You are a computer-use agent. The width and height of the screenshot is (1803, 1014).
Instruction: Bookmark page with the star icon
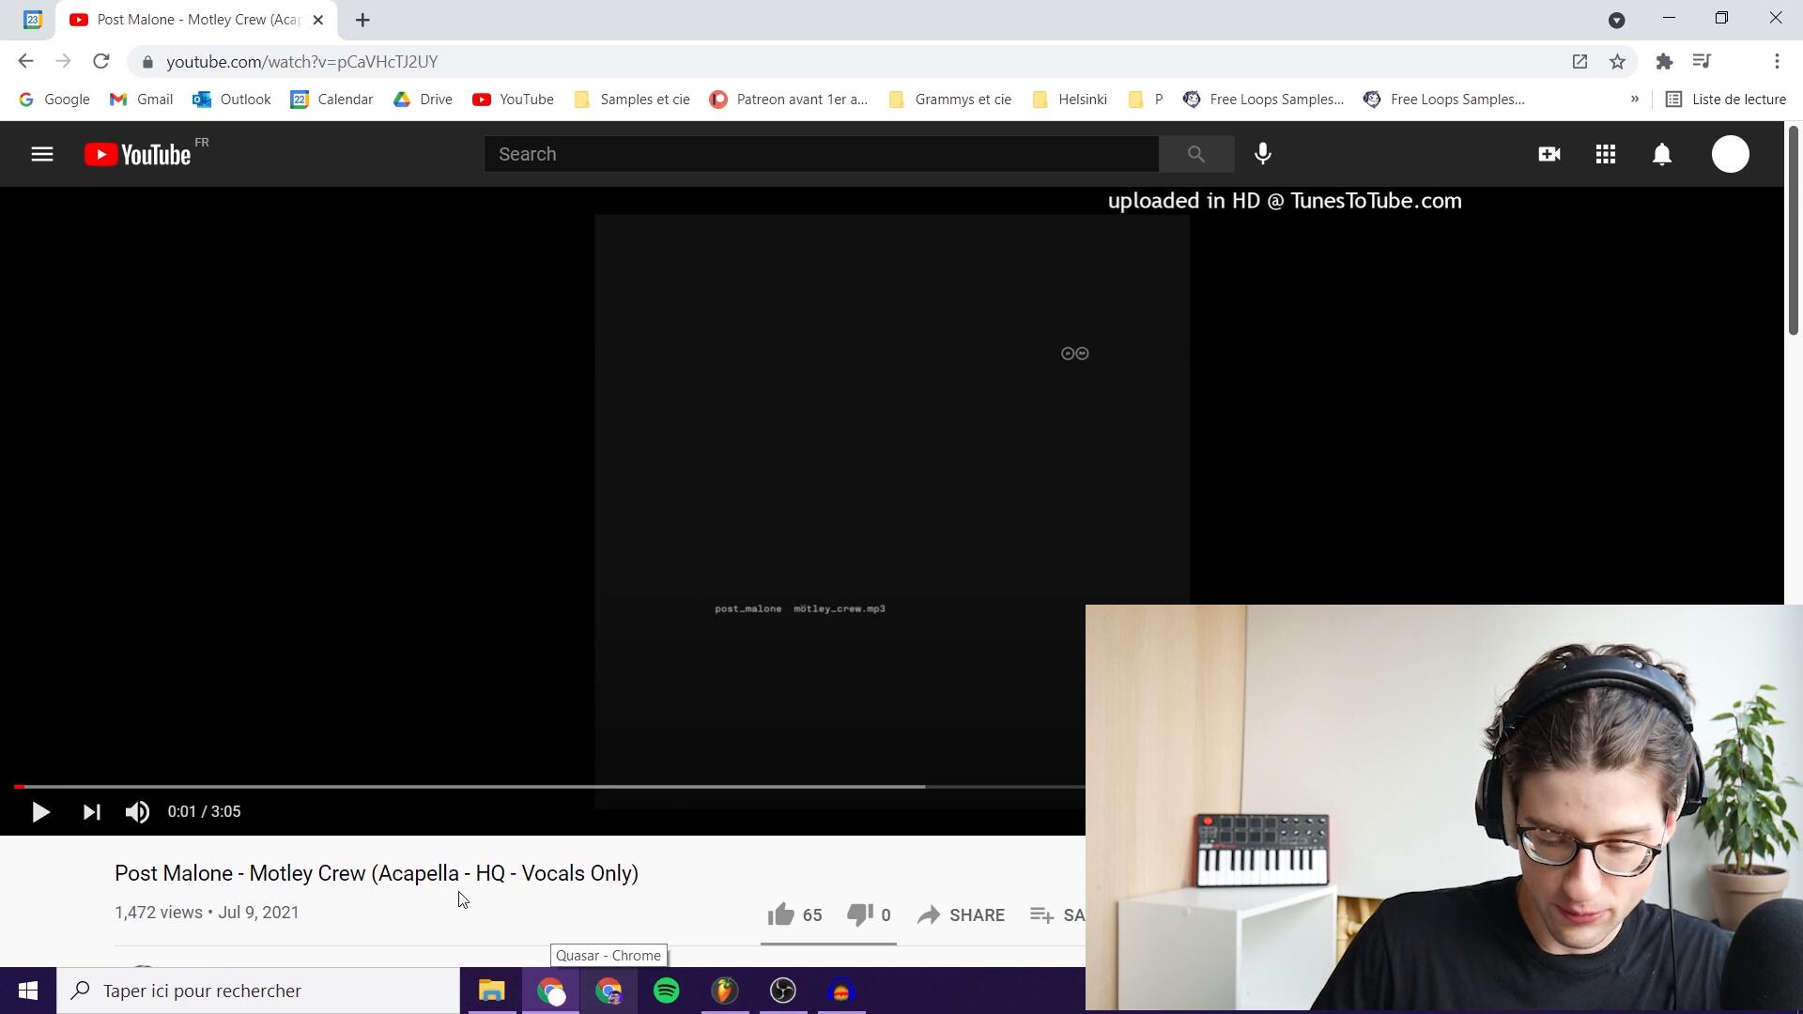coord(1617,62)
